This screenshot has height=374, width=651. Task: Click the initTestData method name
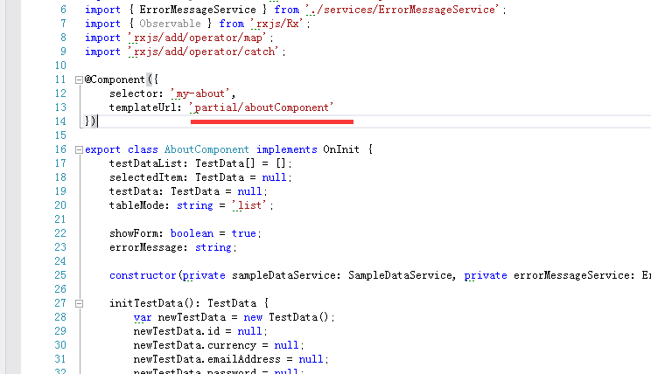(x=146, y=303)
